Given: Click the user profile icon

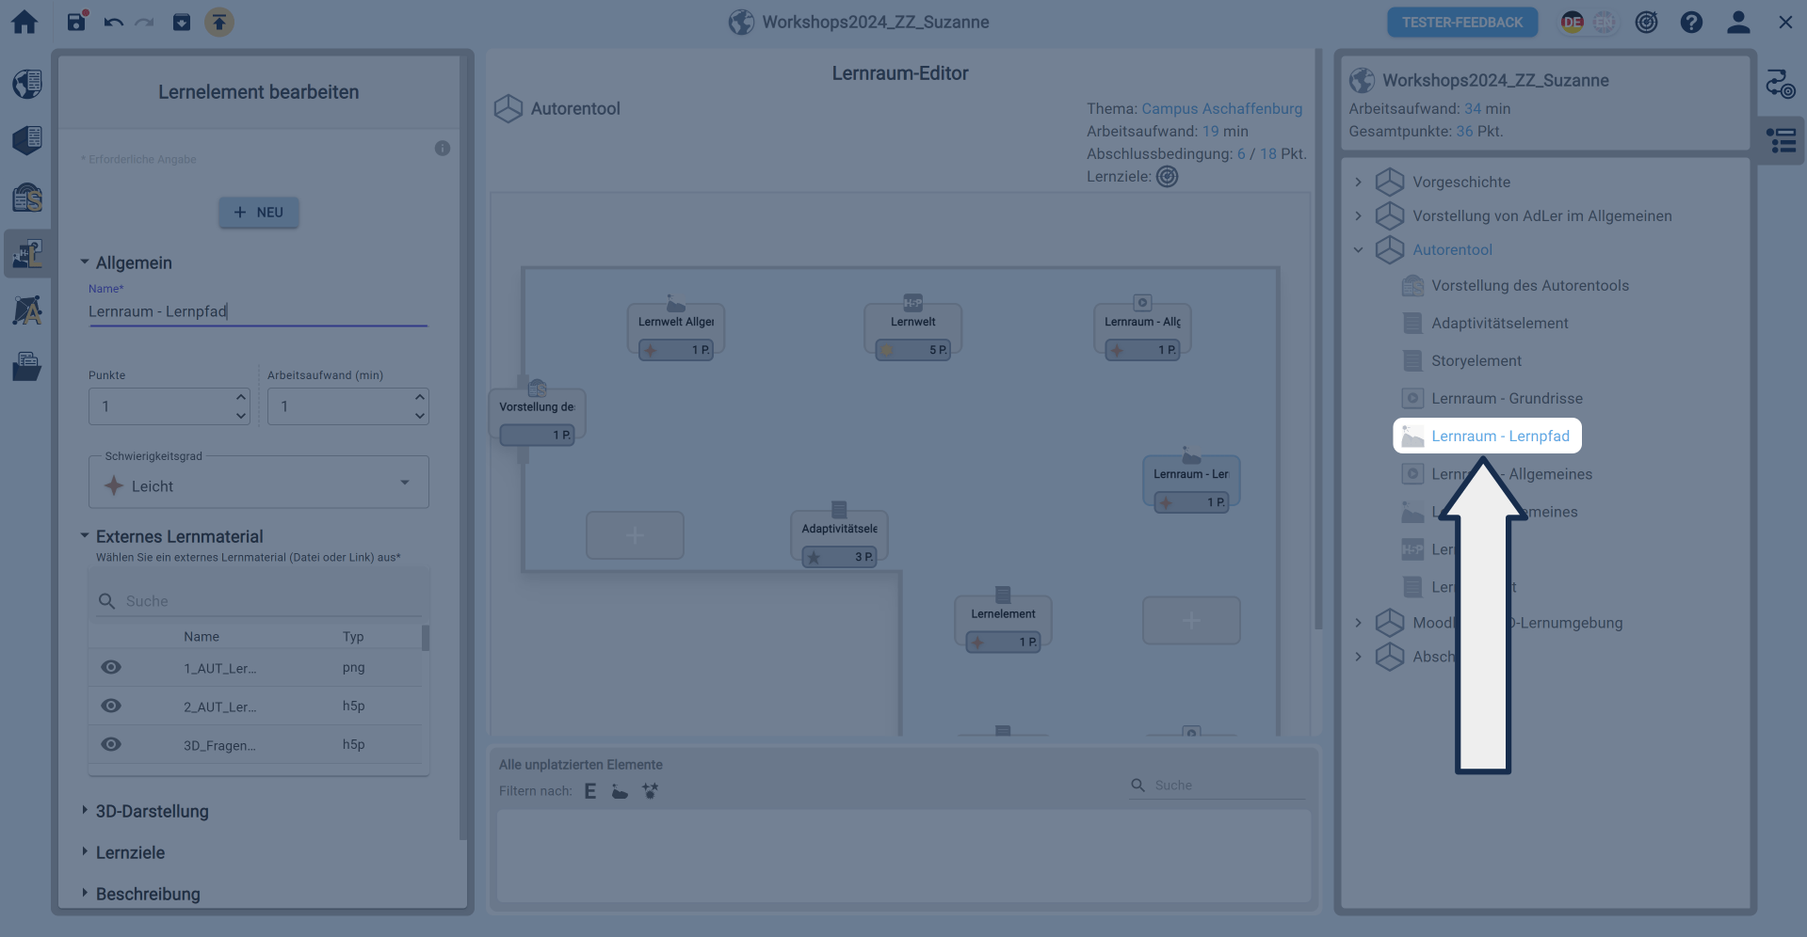Looking at the screenshot, I should tap(1737, 23).
